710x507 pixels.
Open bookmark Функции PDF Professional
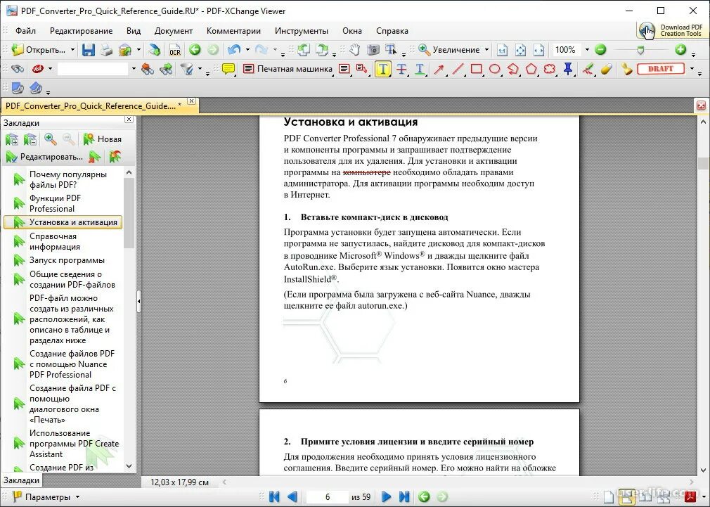[x=56, y=203]
